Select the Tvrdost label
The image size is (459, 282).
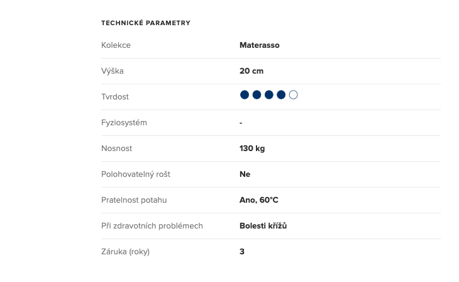click(115, 97)
